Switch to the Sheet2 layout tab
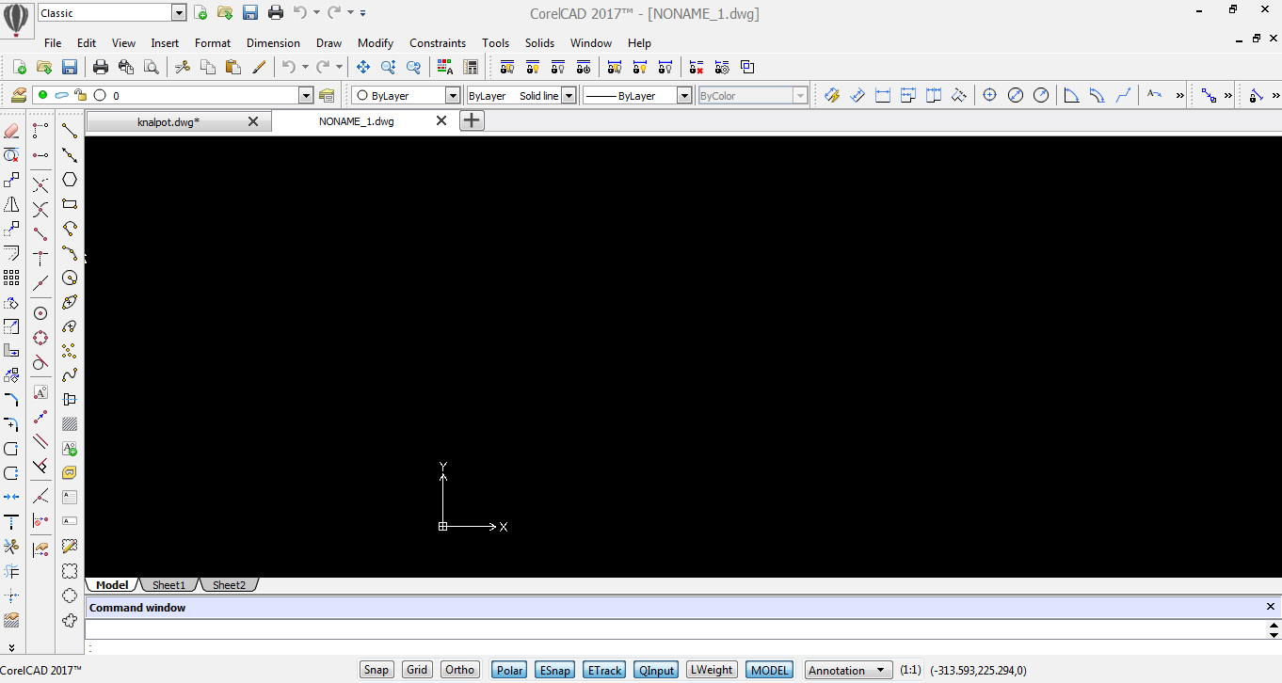1282x683 pixels. coord(229,585)
